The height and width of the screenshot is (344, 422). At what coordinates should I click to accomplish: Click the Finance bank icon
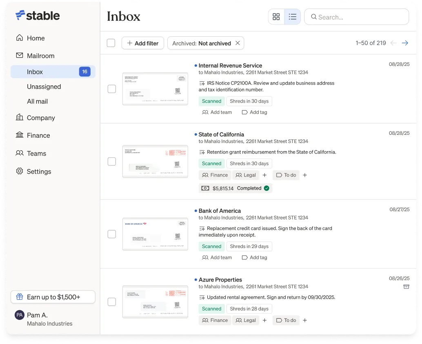(x=20, y=135)
